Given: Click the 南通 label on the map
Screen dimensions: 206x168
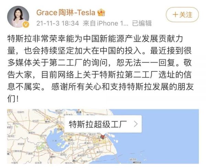Looking at the screenshot, I should tap(80, 113).
